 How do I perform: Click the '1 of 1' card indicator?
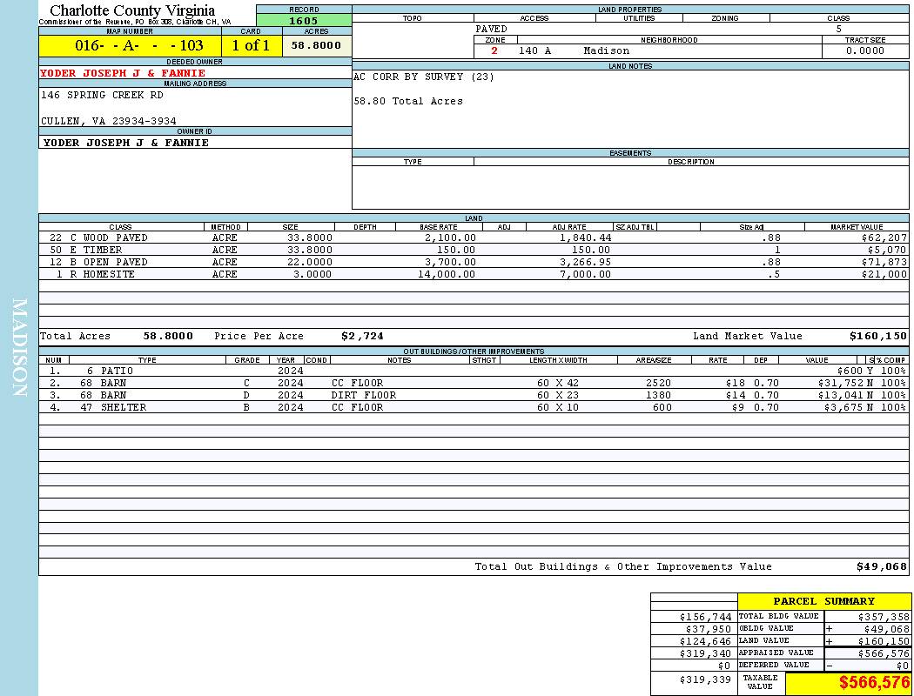click(252, 45)
